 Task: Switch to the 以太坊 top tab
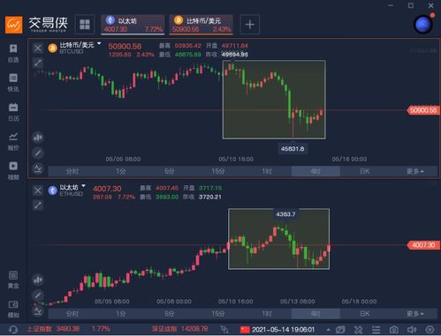pos(133,25)
